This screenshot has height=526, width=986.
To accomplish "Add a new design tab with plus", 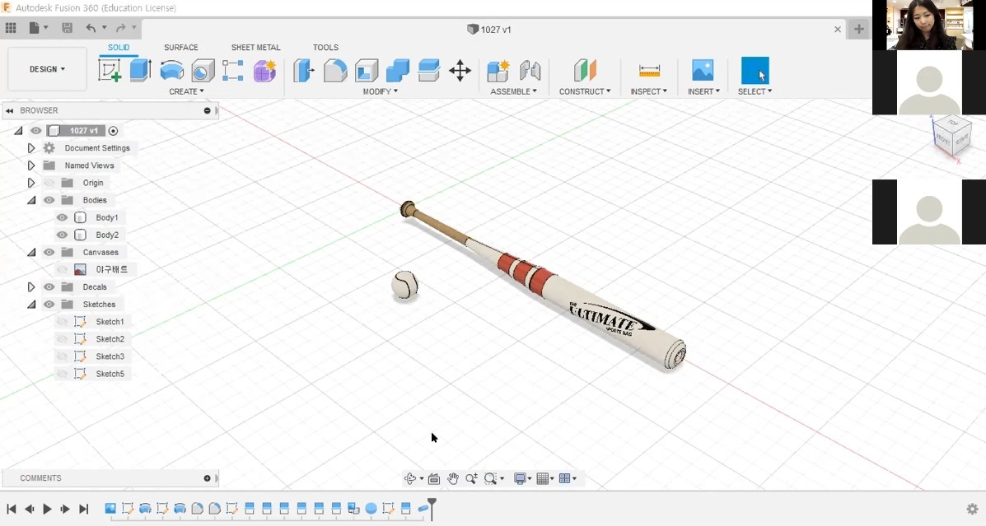I will [859, 29].
